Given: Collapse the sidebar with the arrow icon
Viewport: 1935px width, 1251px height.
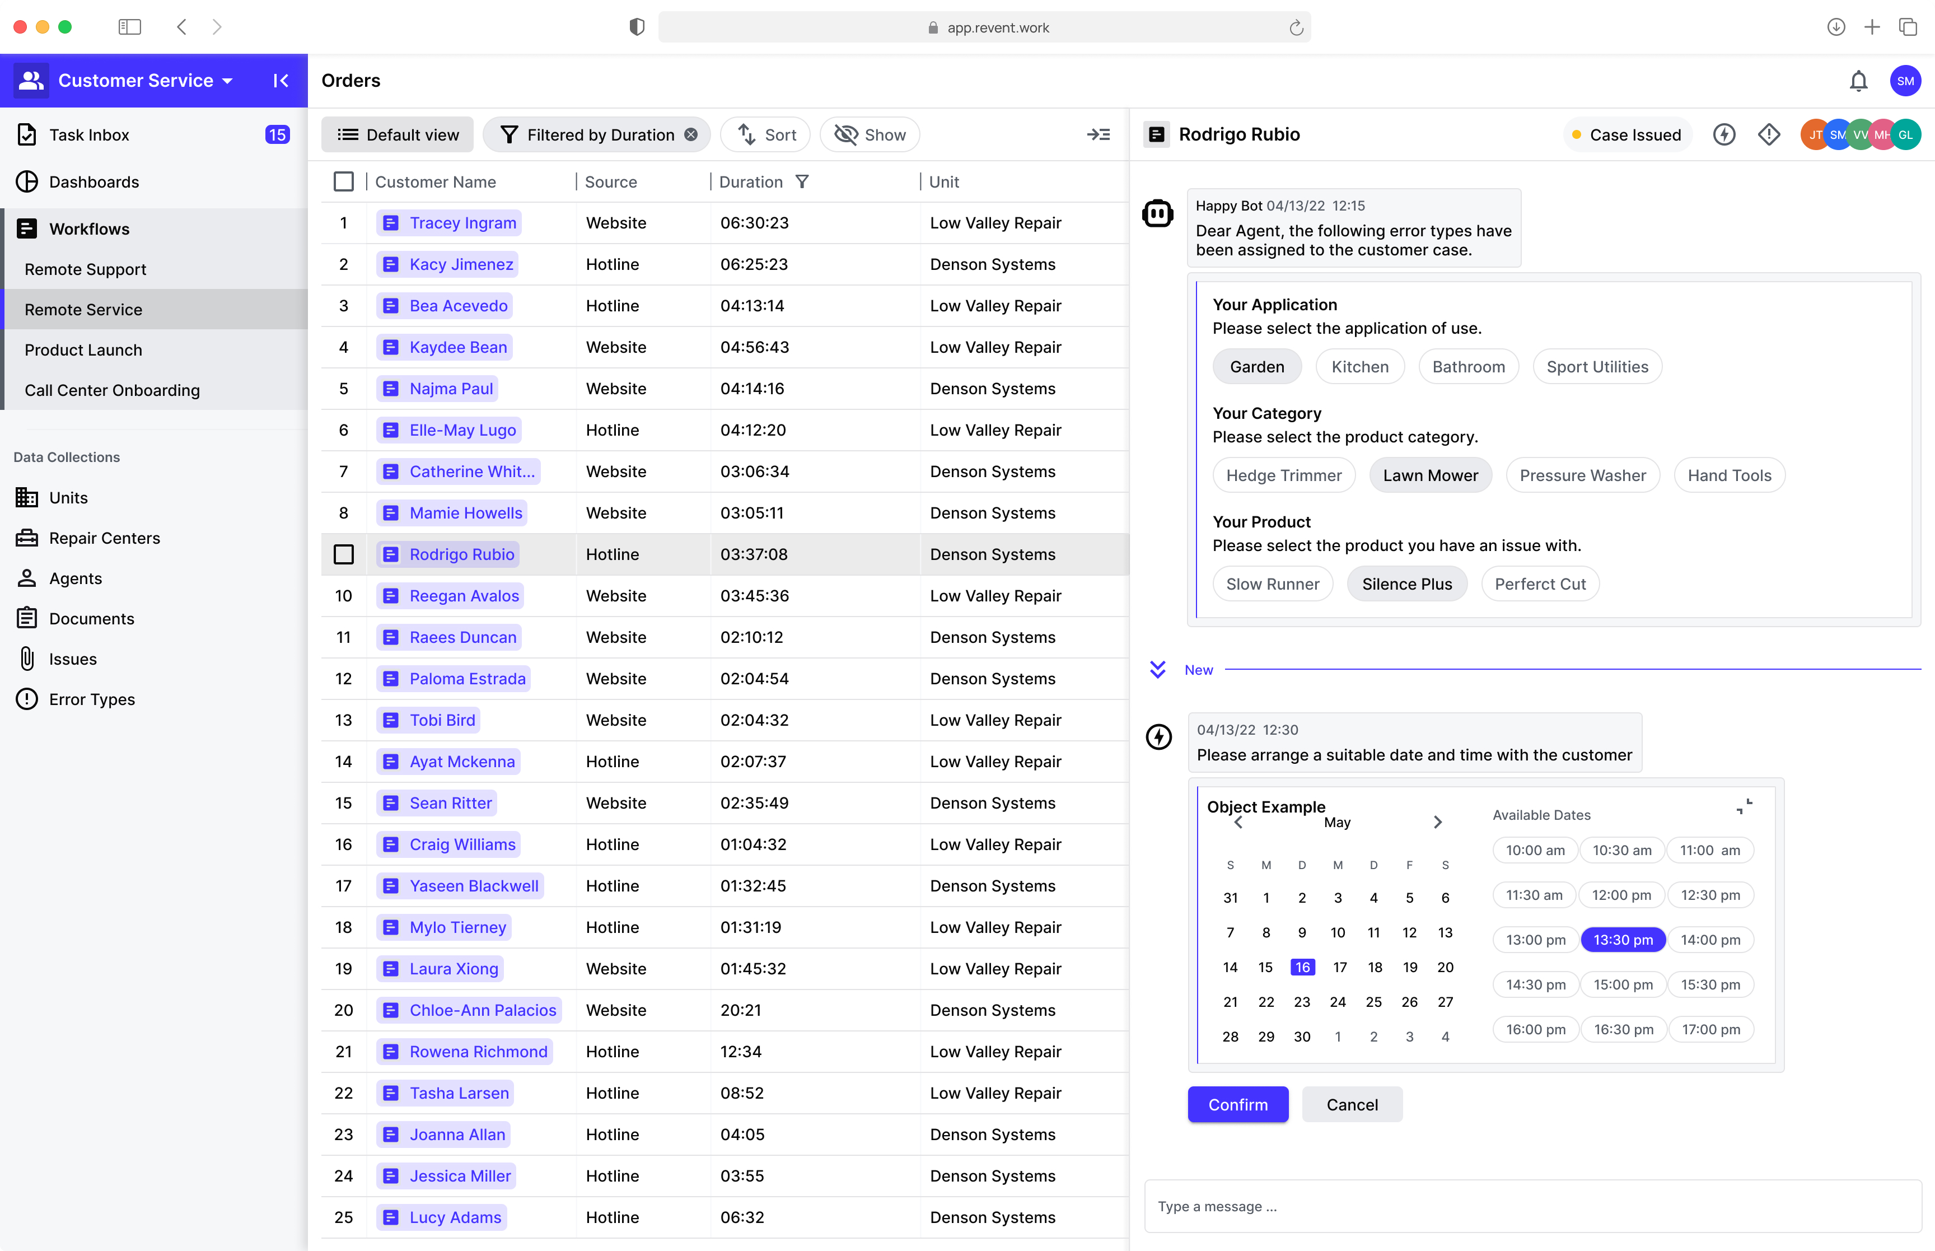Looking at the screenshot, I should click(x=281, y=81).
